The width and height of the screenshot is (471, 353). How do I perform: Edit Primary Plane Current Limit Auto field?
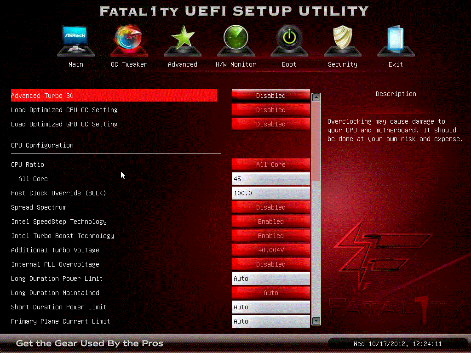click(270, 321)
